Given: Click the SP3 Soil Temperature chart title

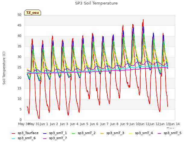Looking at the screenshot, I should (96, 3).
